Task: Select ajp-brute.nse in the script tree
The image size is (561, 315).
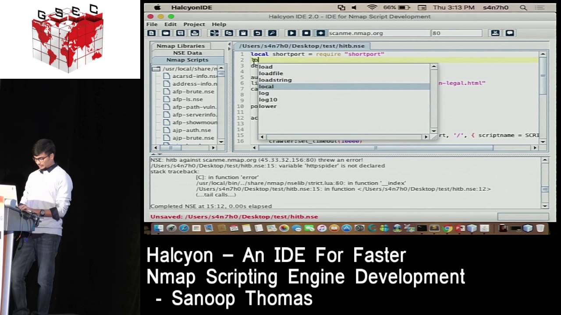Action: coord(189,138)
